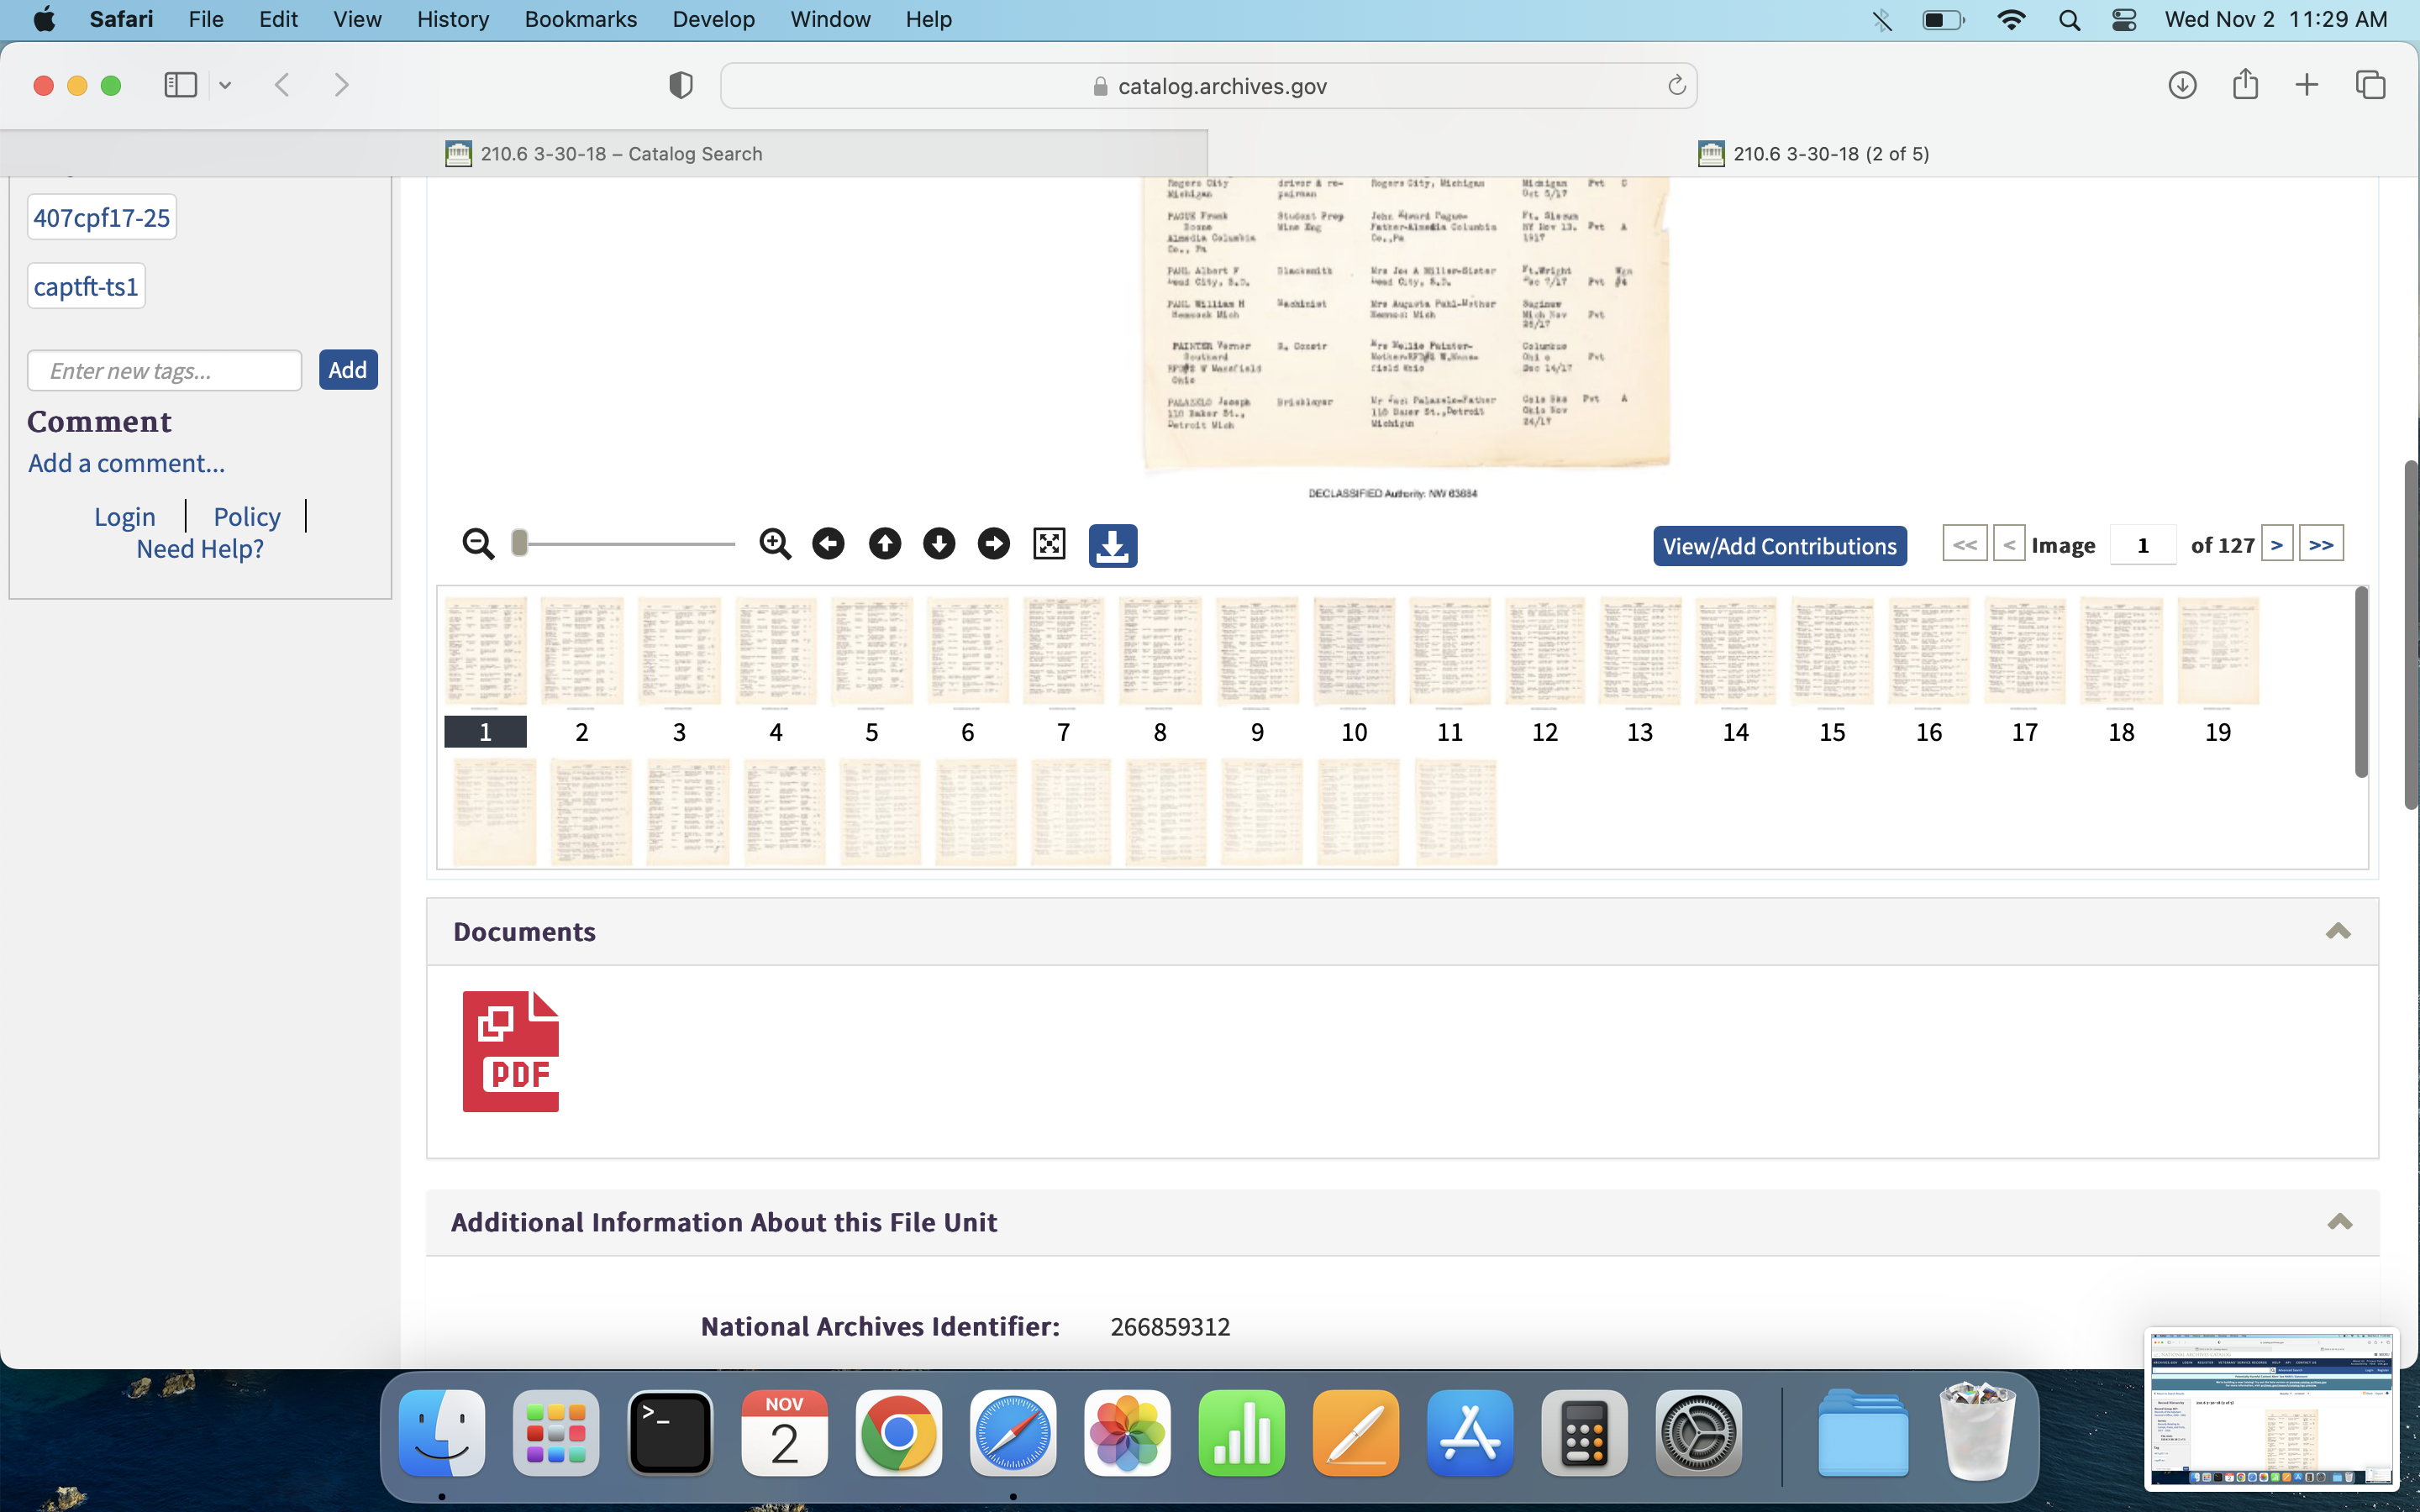
Task: Click the zoom out magnifier icon
Action: click(478, 544)
